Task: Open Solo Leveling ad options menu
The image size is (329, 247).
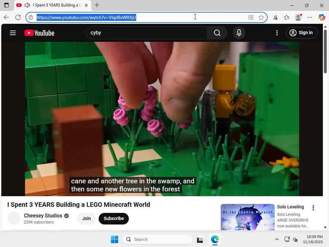Action: coord(313,208)
